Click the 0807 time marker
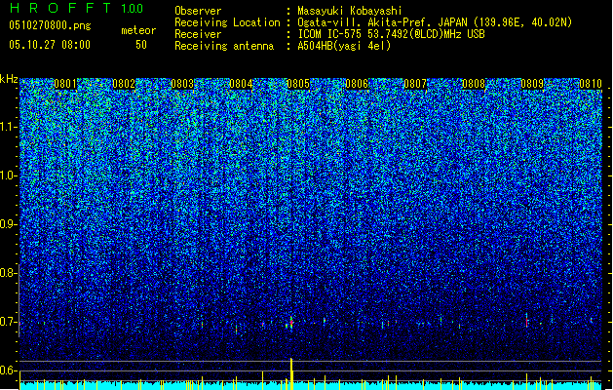Viewport: 613px width, 390px height. click(415, 84)
